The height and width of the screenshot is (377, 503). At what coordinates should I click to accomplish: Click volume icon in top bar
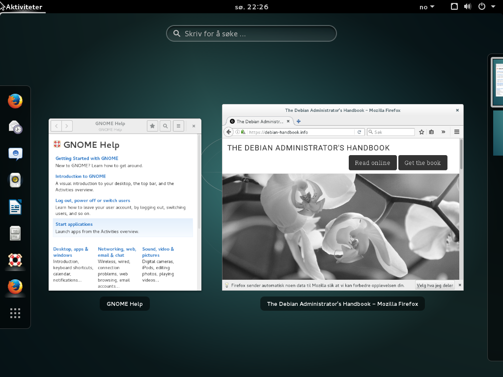(x=468, y=6)
